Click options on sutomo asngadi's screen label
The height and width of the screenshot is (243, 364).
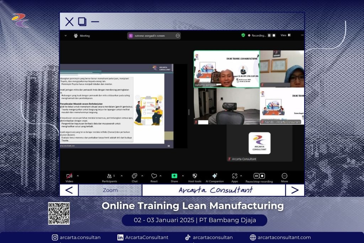pyautogui.click(x=177, y=36)
